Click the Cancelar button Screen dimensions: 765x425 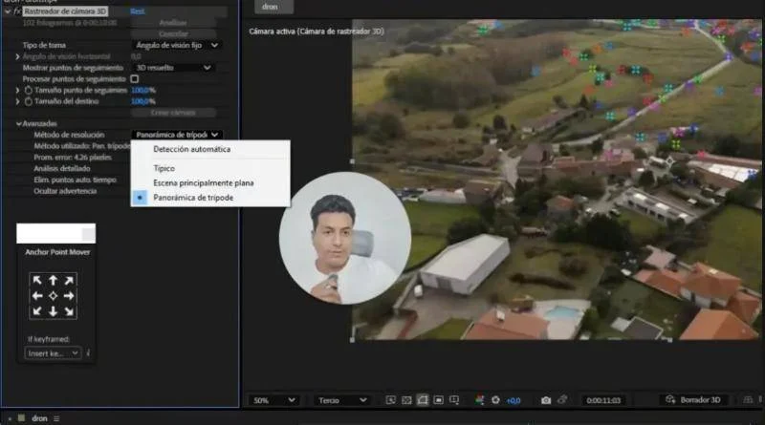(173, 33)
